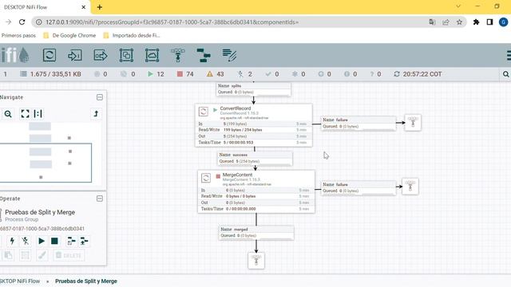Click the greyed Delete button
The height and width of the screenshot is (287, 511).
(69, 255)
